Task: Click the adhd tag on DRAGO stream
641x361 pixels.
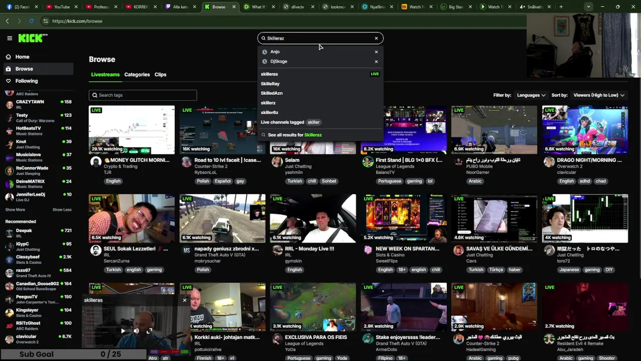Action: (584, 181)
